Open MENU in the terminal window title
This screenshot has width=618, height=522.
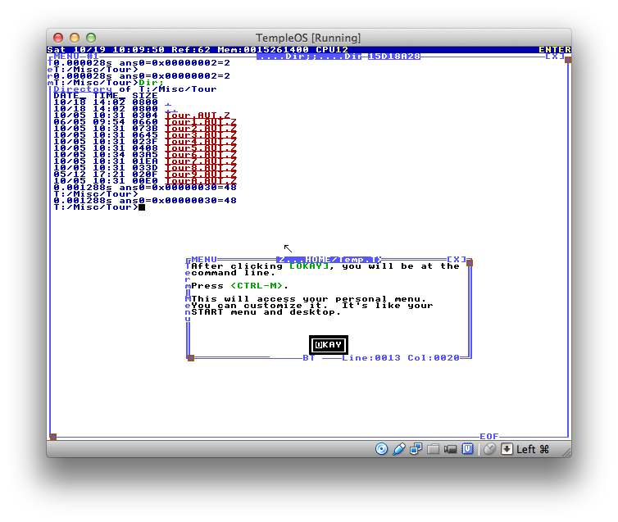66,57
